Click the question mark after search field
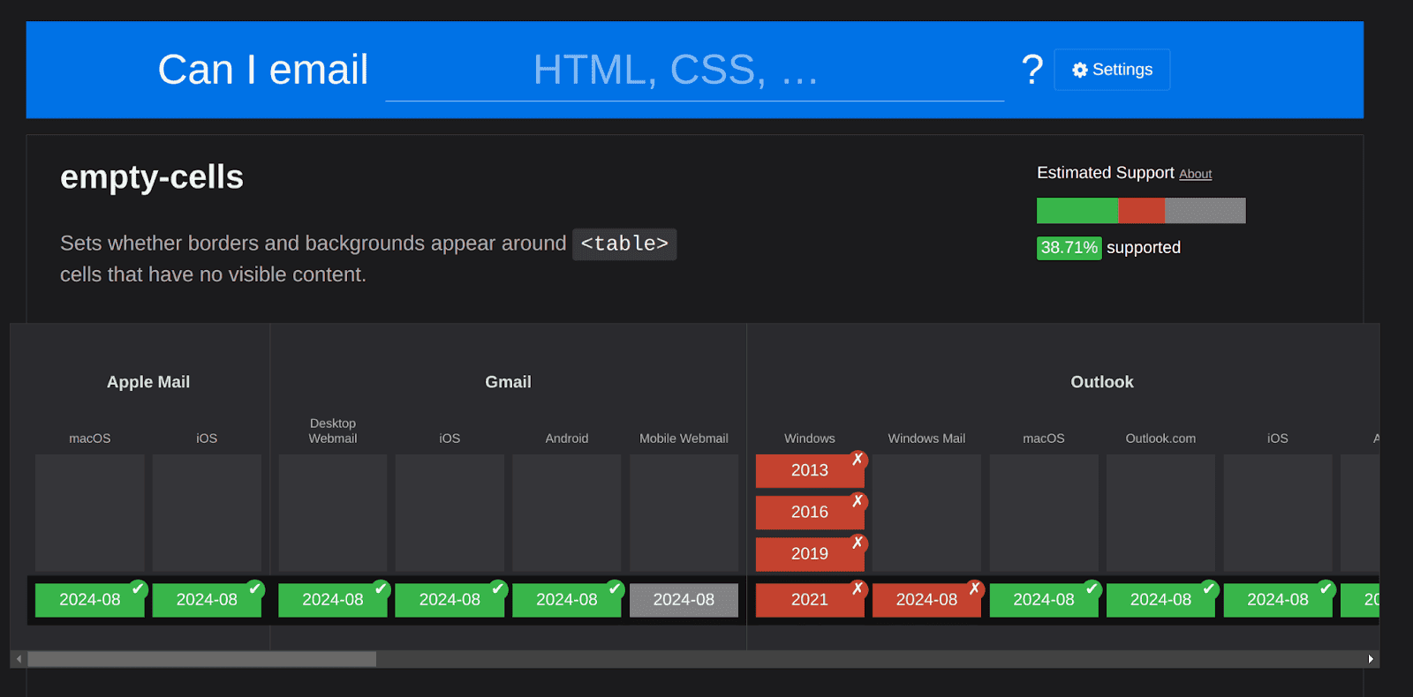The width and height of the screenshot is (1413, 697). [1031, 70]
